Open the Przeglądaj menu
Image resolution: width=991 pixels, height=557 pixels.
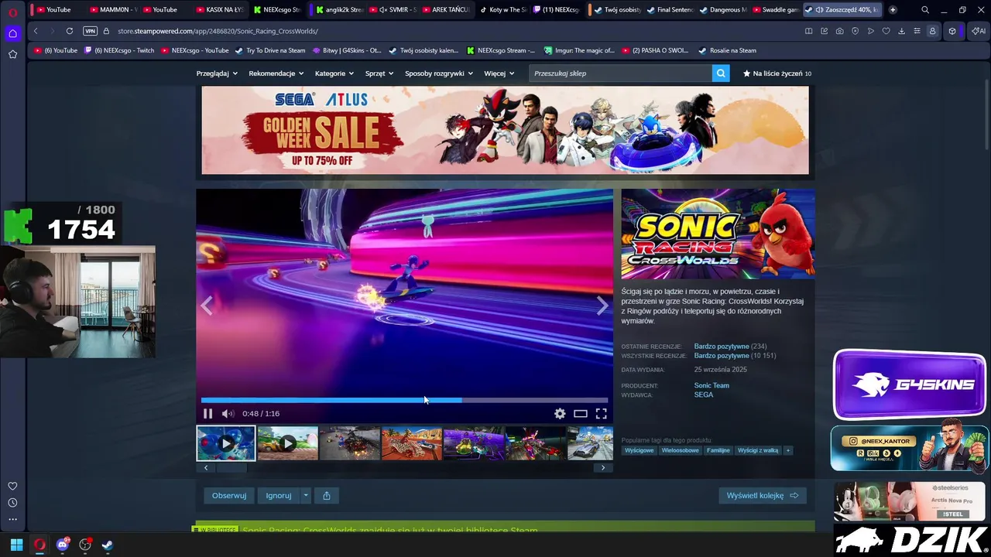click(x=217, y=73)
